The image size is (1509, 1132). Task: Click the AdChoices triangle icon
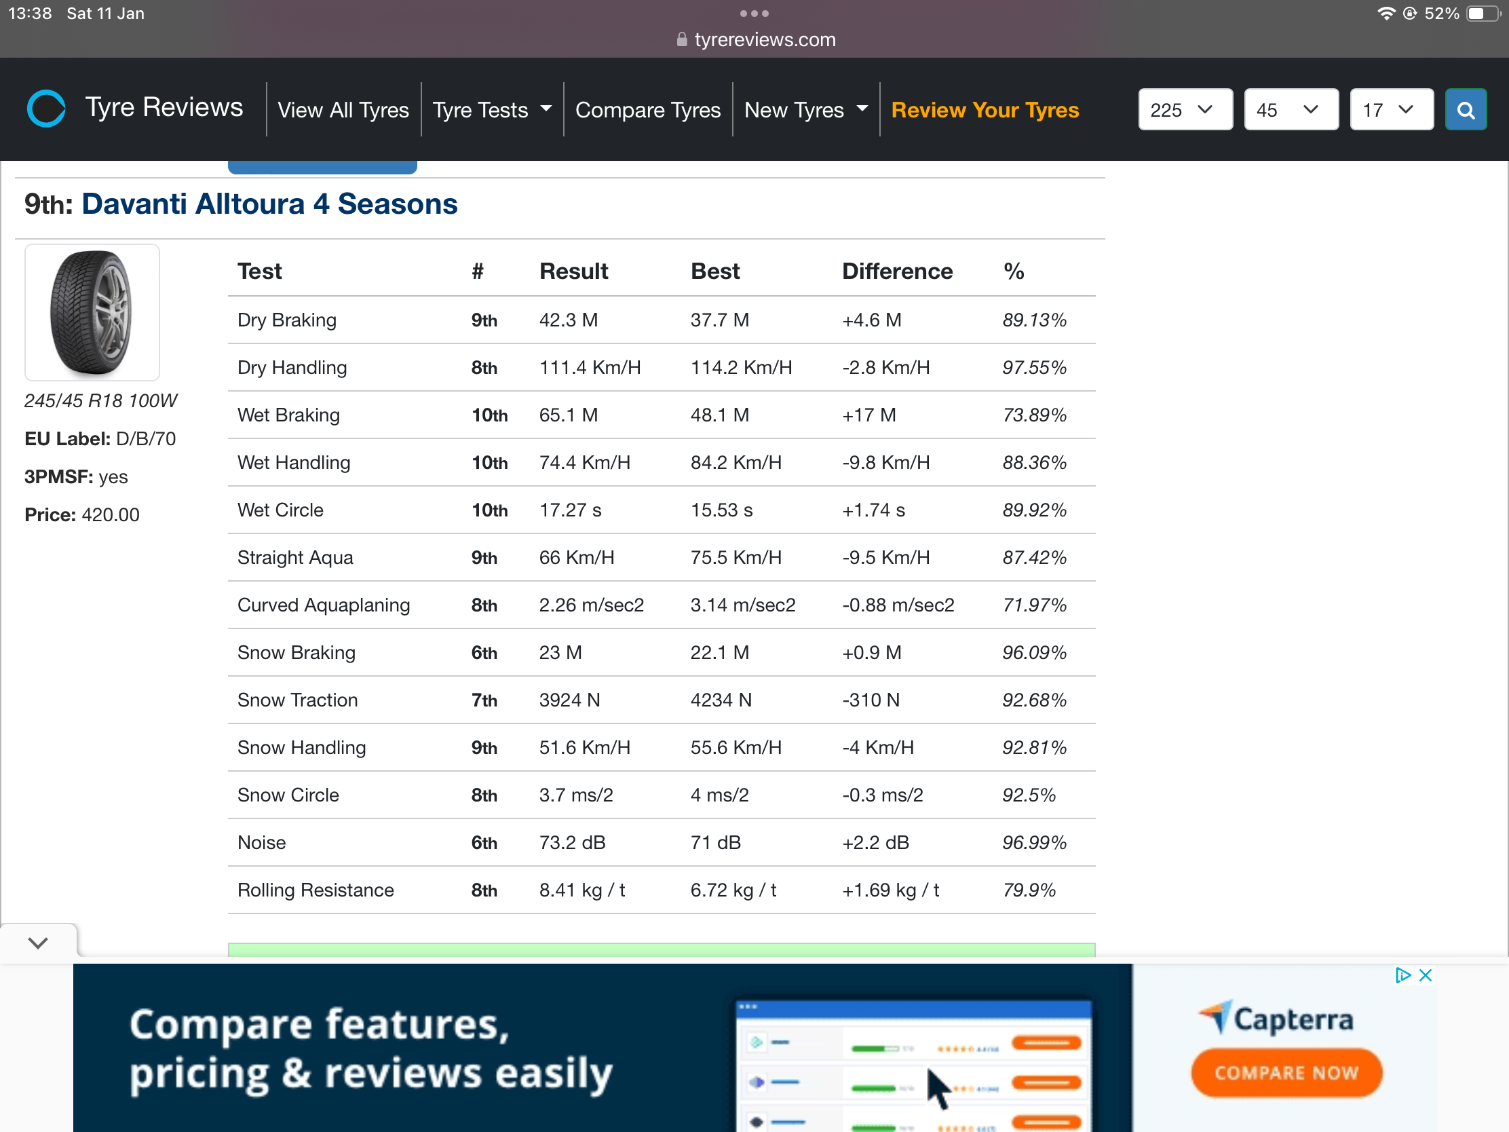tap(1402, 975)
